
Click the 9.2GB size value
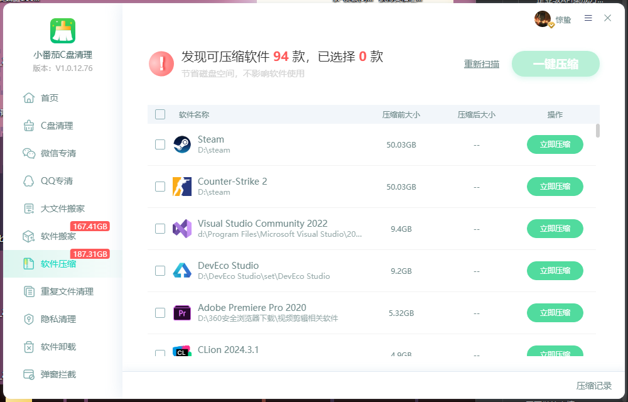pyautogui.click(x=401, y=271)
